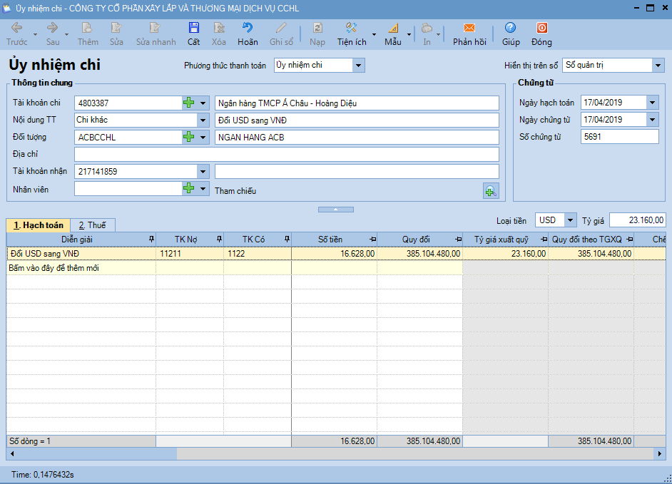
Task: Open Ngày hạch toán date picker
Action: click(x=652, y=103)
